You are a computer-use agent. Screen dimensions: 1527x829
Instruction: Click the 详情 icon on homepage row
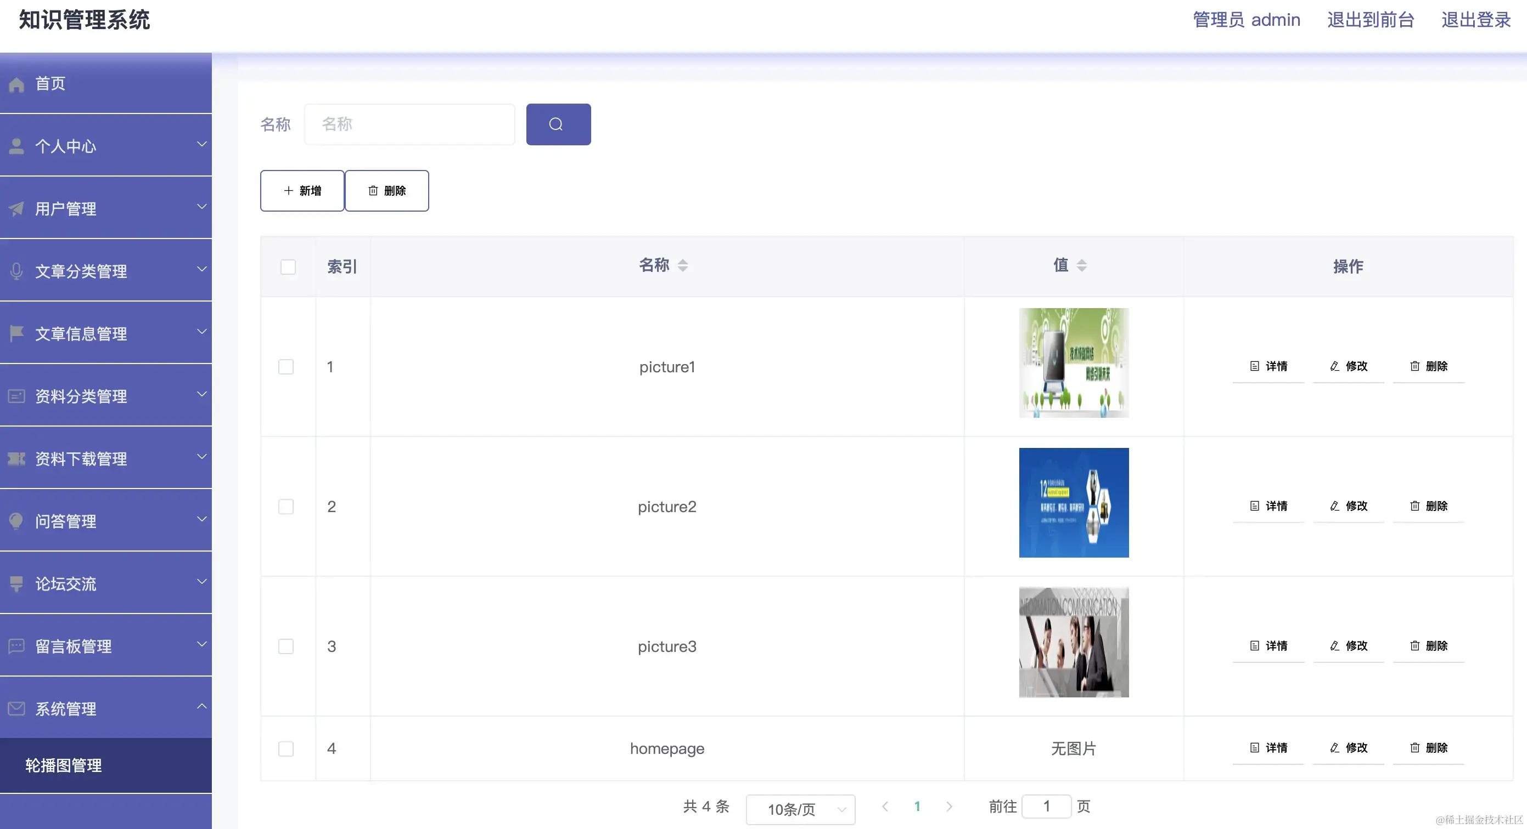coord(1254,748)
